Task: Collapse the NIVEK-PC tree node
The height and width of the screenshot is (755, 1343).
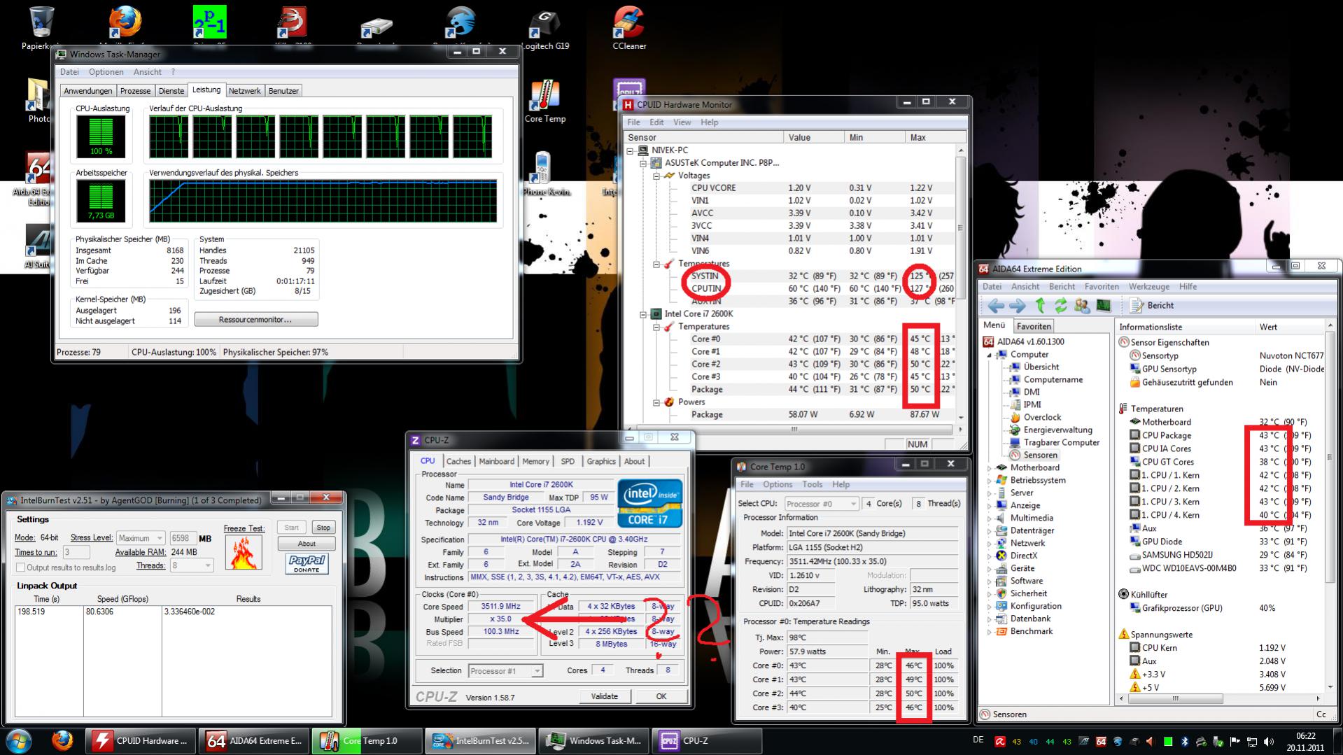Action: tap(631, 150)
